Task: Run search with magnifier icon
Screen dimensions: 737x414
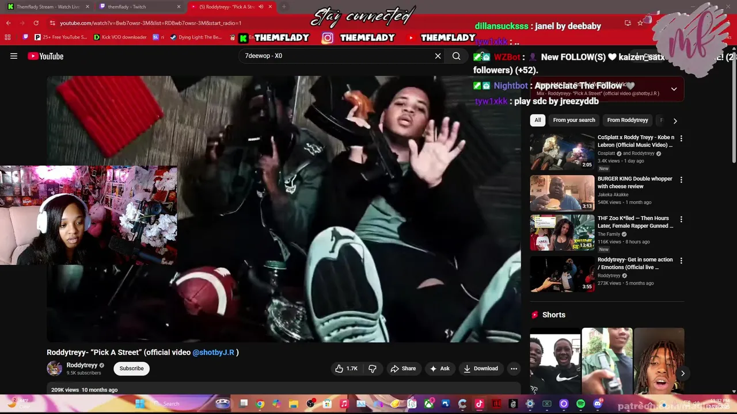Action: (x=456, y=56)
